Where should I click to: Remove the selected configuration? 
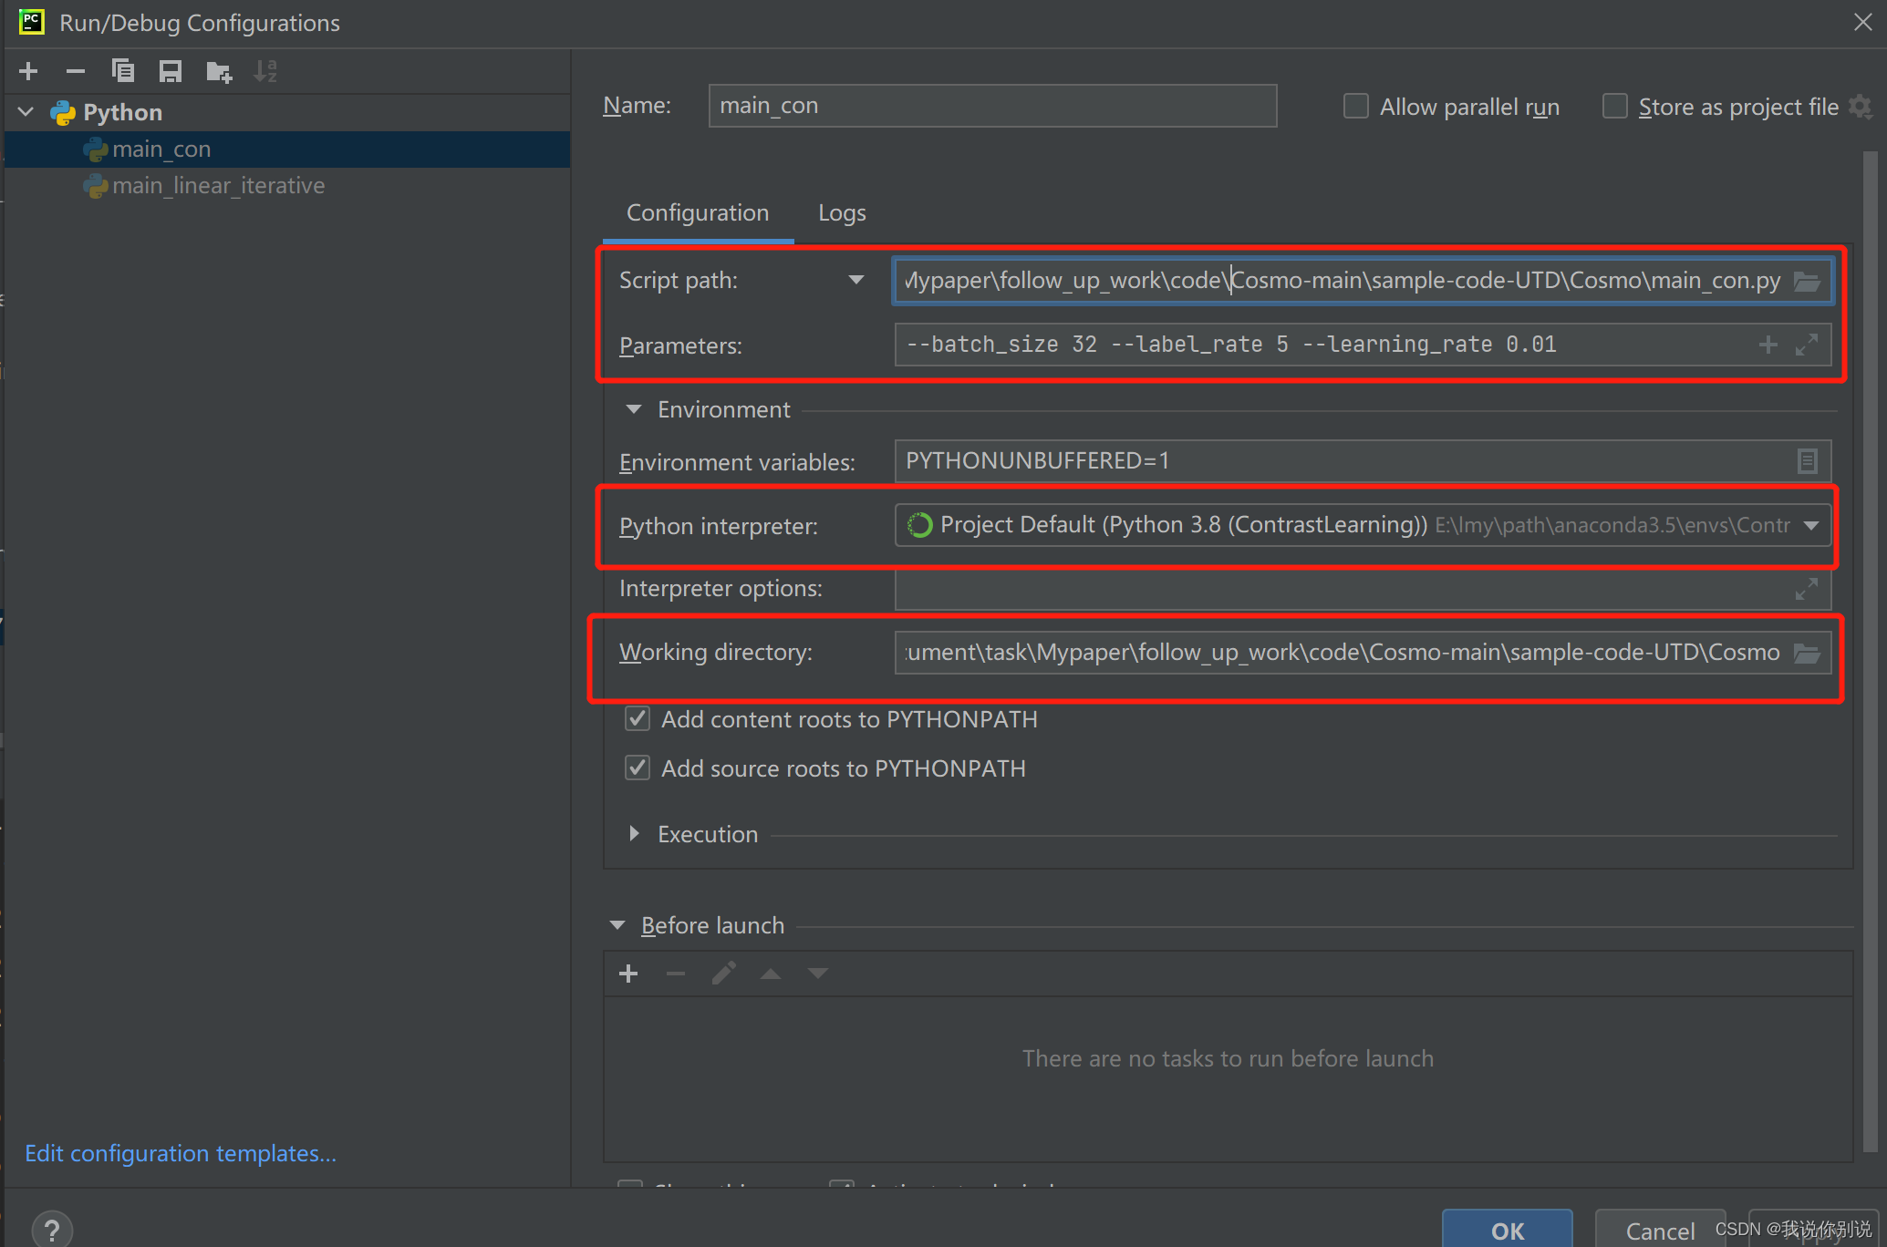tap(76, 71)
